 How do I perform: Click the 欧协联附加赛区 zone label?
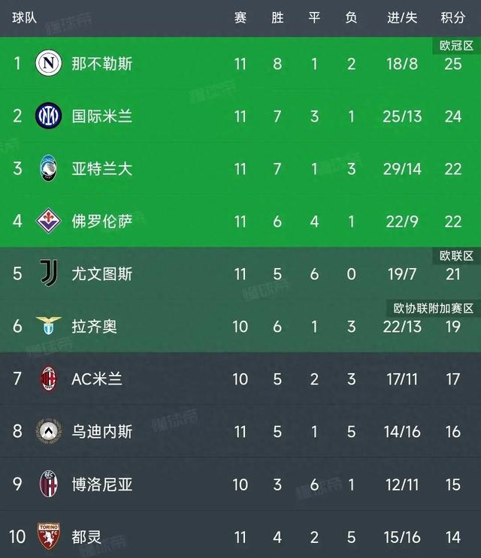pos(434,309)
